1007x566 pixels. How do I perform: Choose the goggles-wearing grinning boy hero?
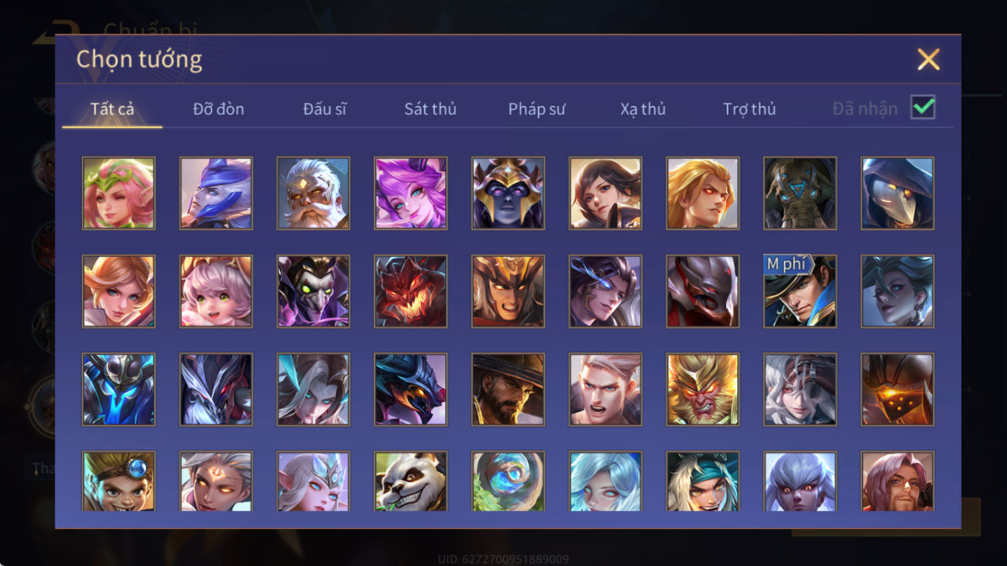pos(118,482)
